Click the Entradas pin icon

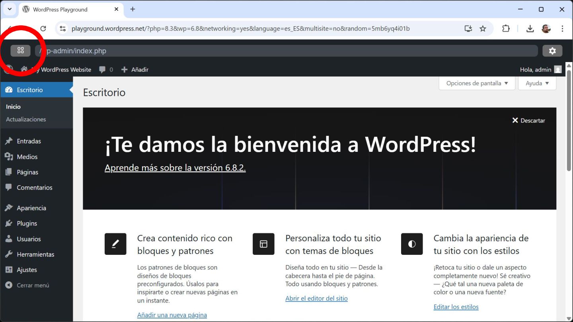(9, 141)
